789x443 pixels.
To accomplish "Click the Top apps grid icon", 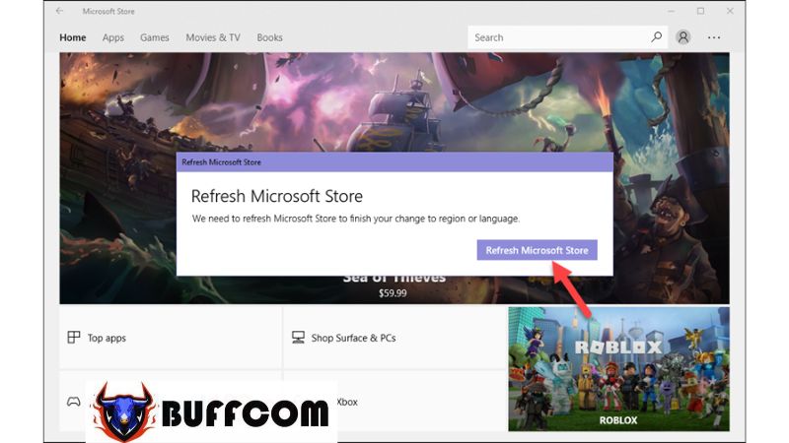I will pyautogui.click(x=73, y=337).
